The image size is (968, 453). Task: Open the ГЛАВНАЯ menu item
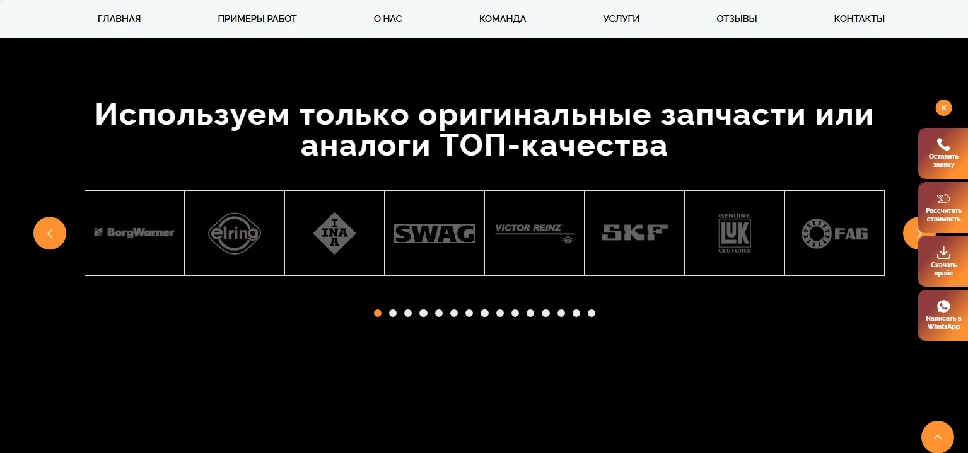[119, 19]
